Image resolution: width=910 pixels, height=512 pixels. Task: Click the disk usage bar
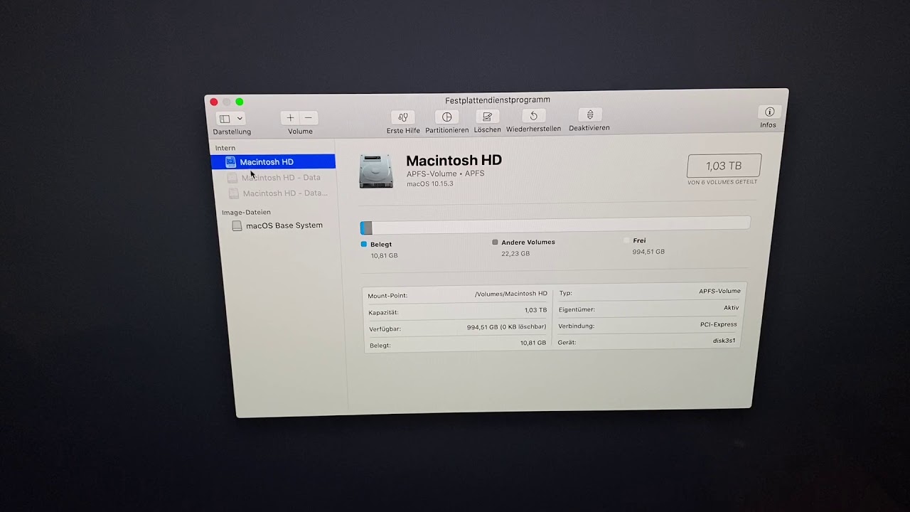pyautogui.click(x=555, y=225)
